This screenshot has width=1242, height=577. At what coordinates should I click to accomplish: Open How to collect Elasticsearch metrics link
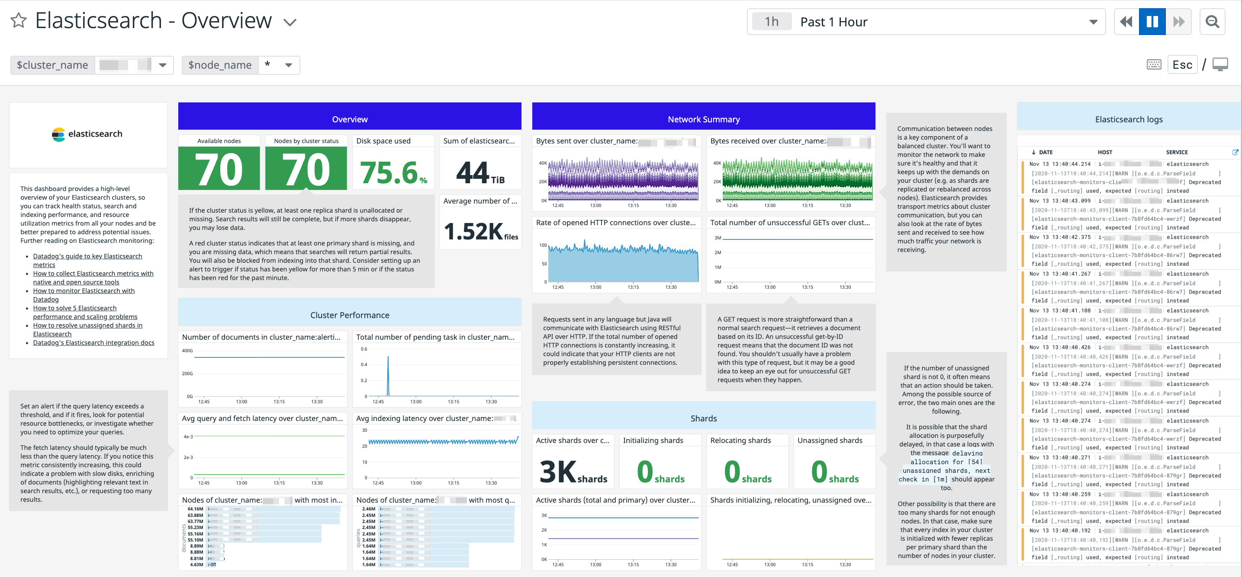93,278
